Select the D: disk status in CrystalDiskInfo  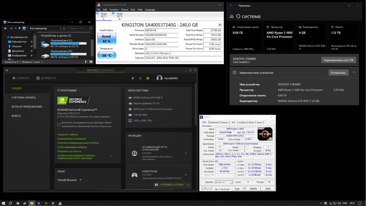(118, 16)
